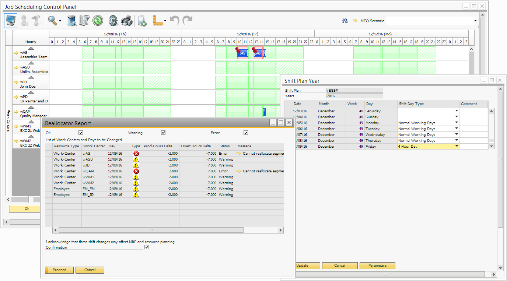The width and height of the screenshot is (507, 281).
Task: Click the Shift Day Type column header
Action: [x=428, y=104]
